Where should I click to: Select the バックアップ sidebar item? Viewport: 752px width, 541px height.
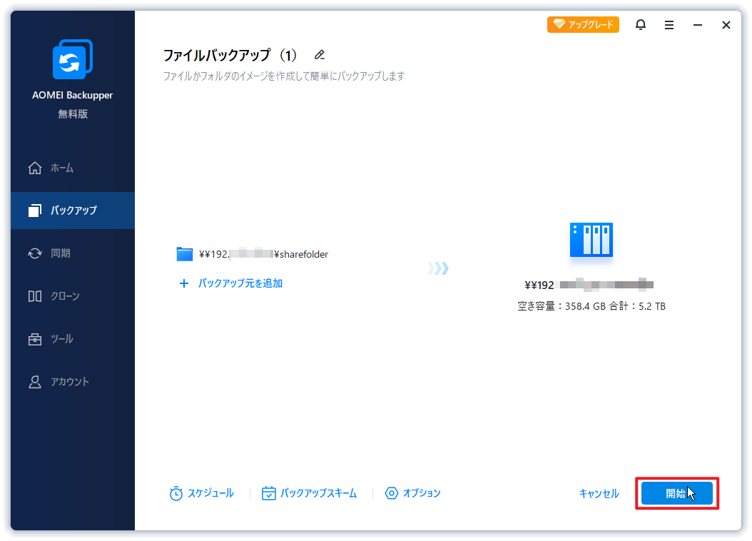coord(73,210)
